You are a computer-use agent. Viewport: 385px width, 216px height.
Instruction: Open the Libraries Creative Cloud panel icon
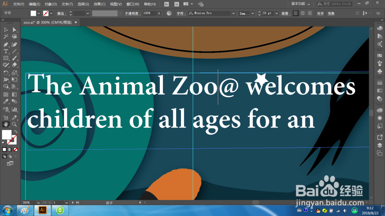coord(380,110)
